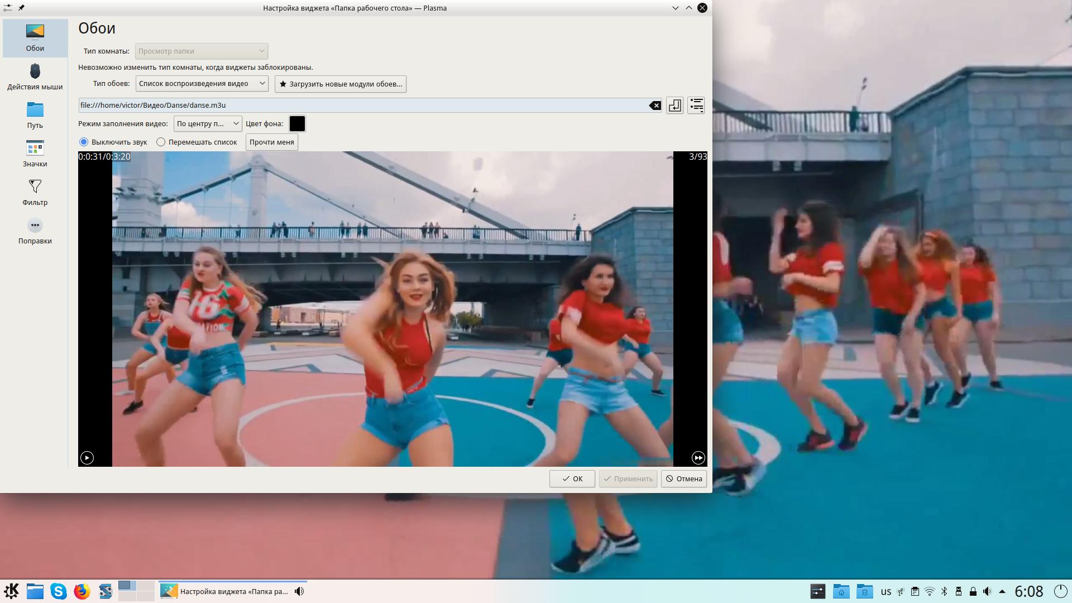The width and height of the screenshot is (1072, 603).
Task: Enable the Перемешать список radio option
Action: coord(161,142)
